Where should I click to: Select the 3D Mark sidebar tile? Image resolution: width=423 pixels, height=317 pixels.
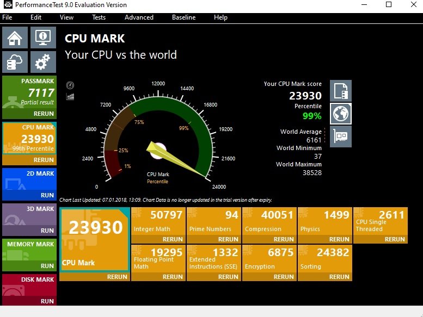point(29,215)
